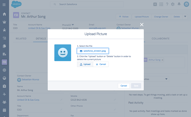Viewport: 191px width, 117px height.
Task: Open the Contacts card sidebar icon
Action: (4, 62)
